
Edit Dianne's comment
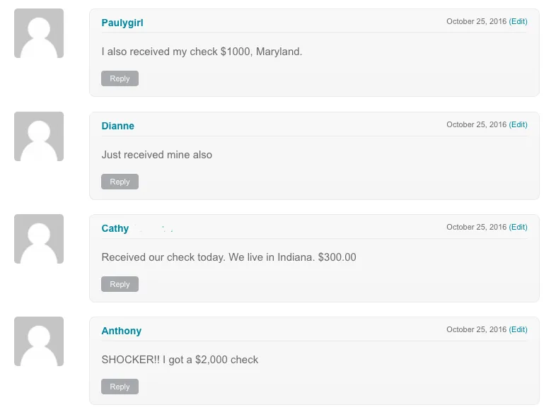(518, 124)
